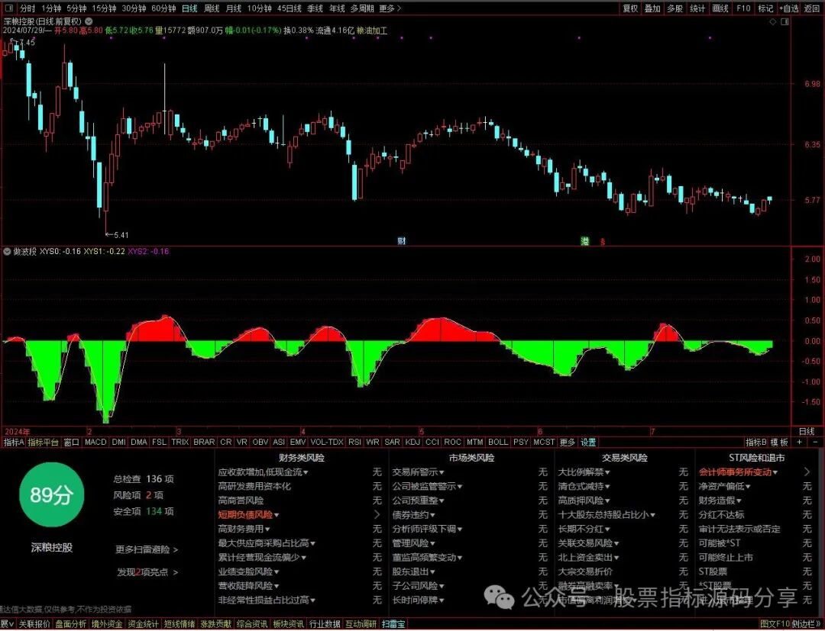Open 会计师事务所变动 details arrow
Screen dimensions: 825x631
coord(807,472)
